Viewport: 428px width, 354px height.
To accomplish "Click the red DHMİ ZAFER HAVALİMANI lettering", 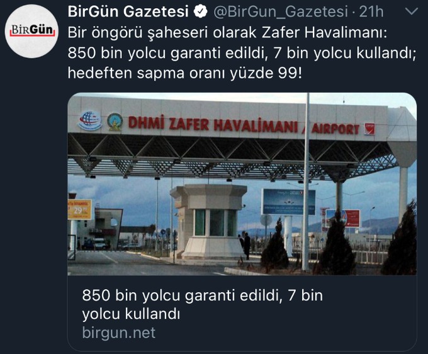I will pos(213,124).
